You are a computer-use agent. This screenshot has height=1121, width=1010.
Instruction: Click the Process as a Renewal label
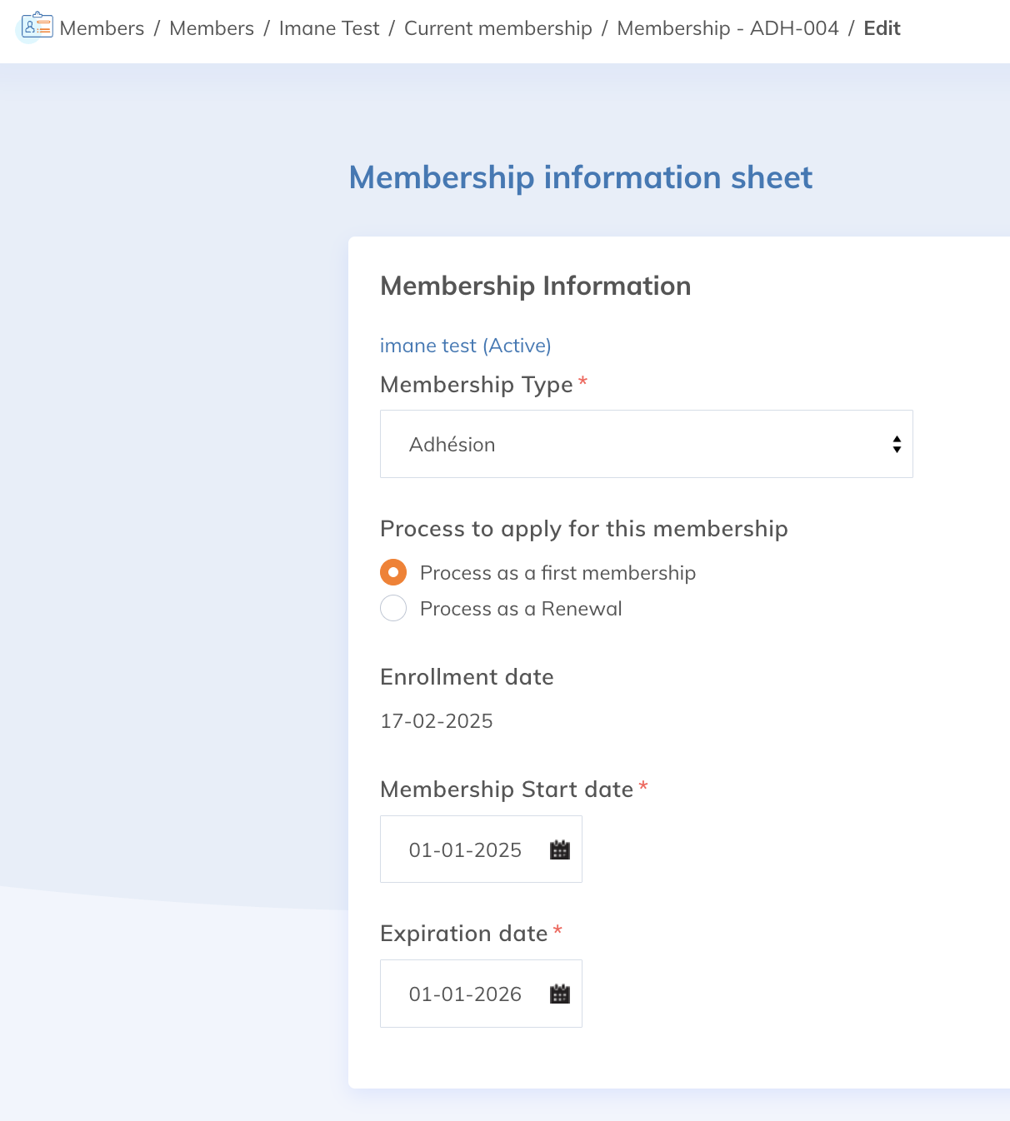pyautogui.click(x=521, y=609)
